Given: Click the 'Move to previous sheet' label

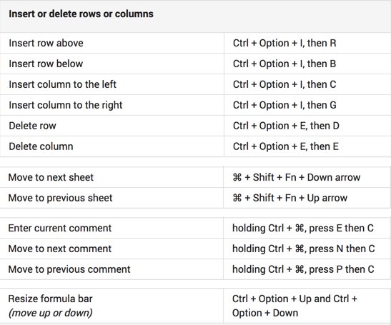Looking at the screenshot, I should 60,198.
